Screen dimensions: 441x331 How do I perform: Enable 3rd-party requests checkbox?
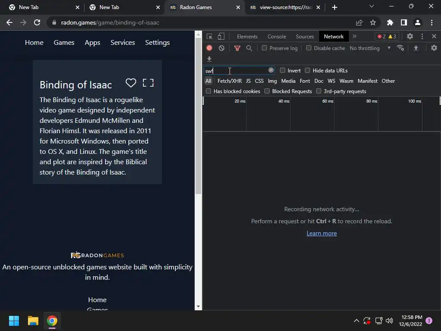tap(319, 91)
